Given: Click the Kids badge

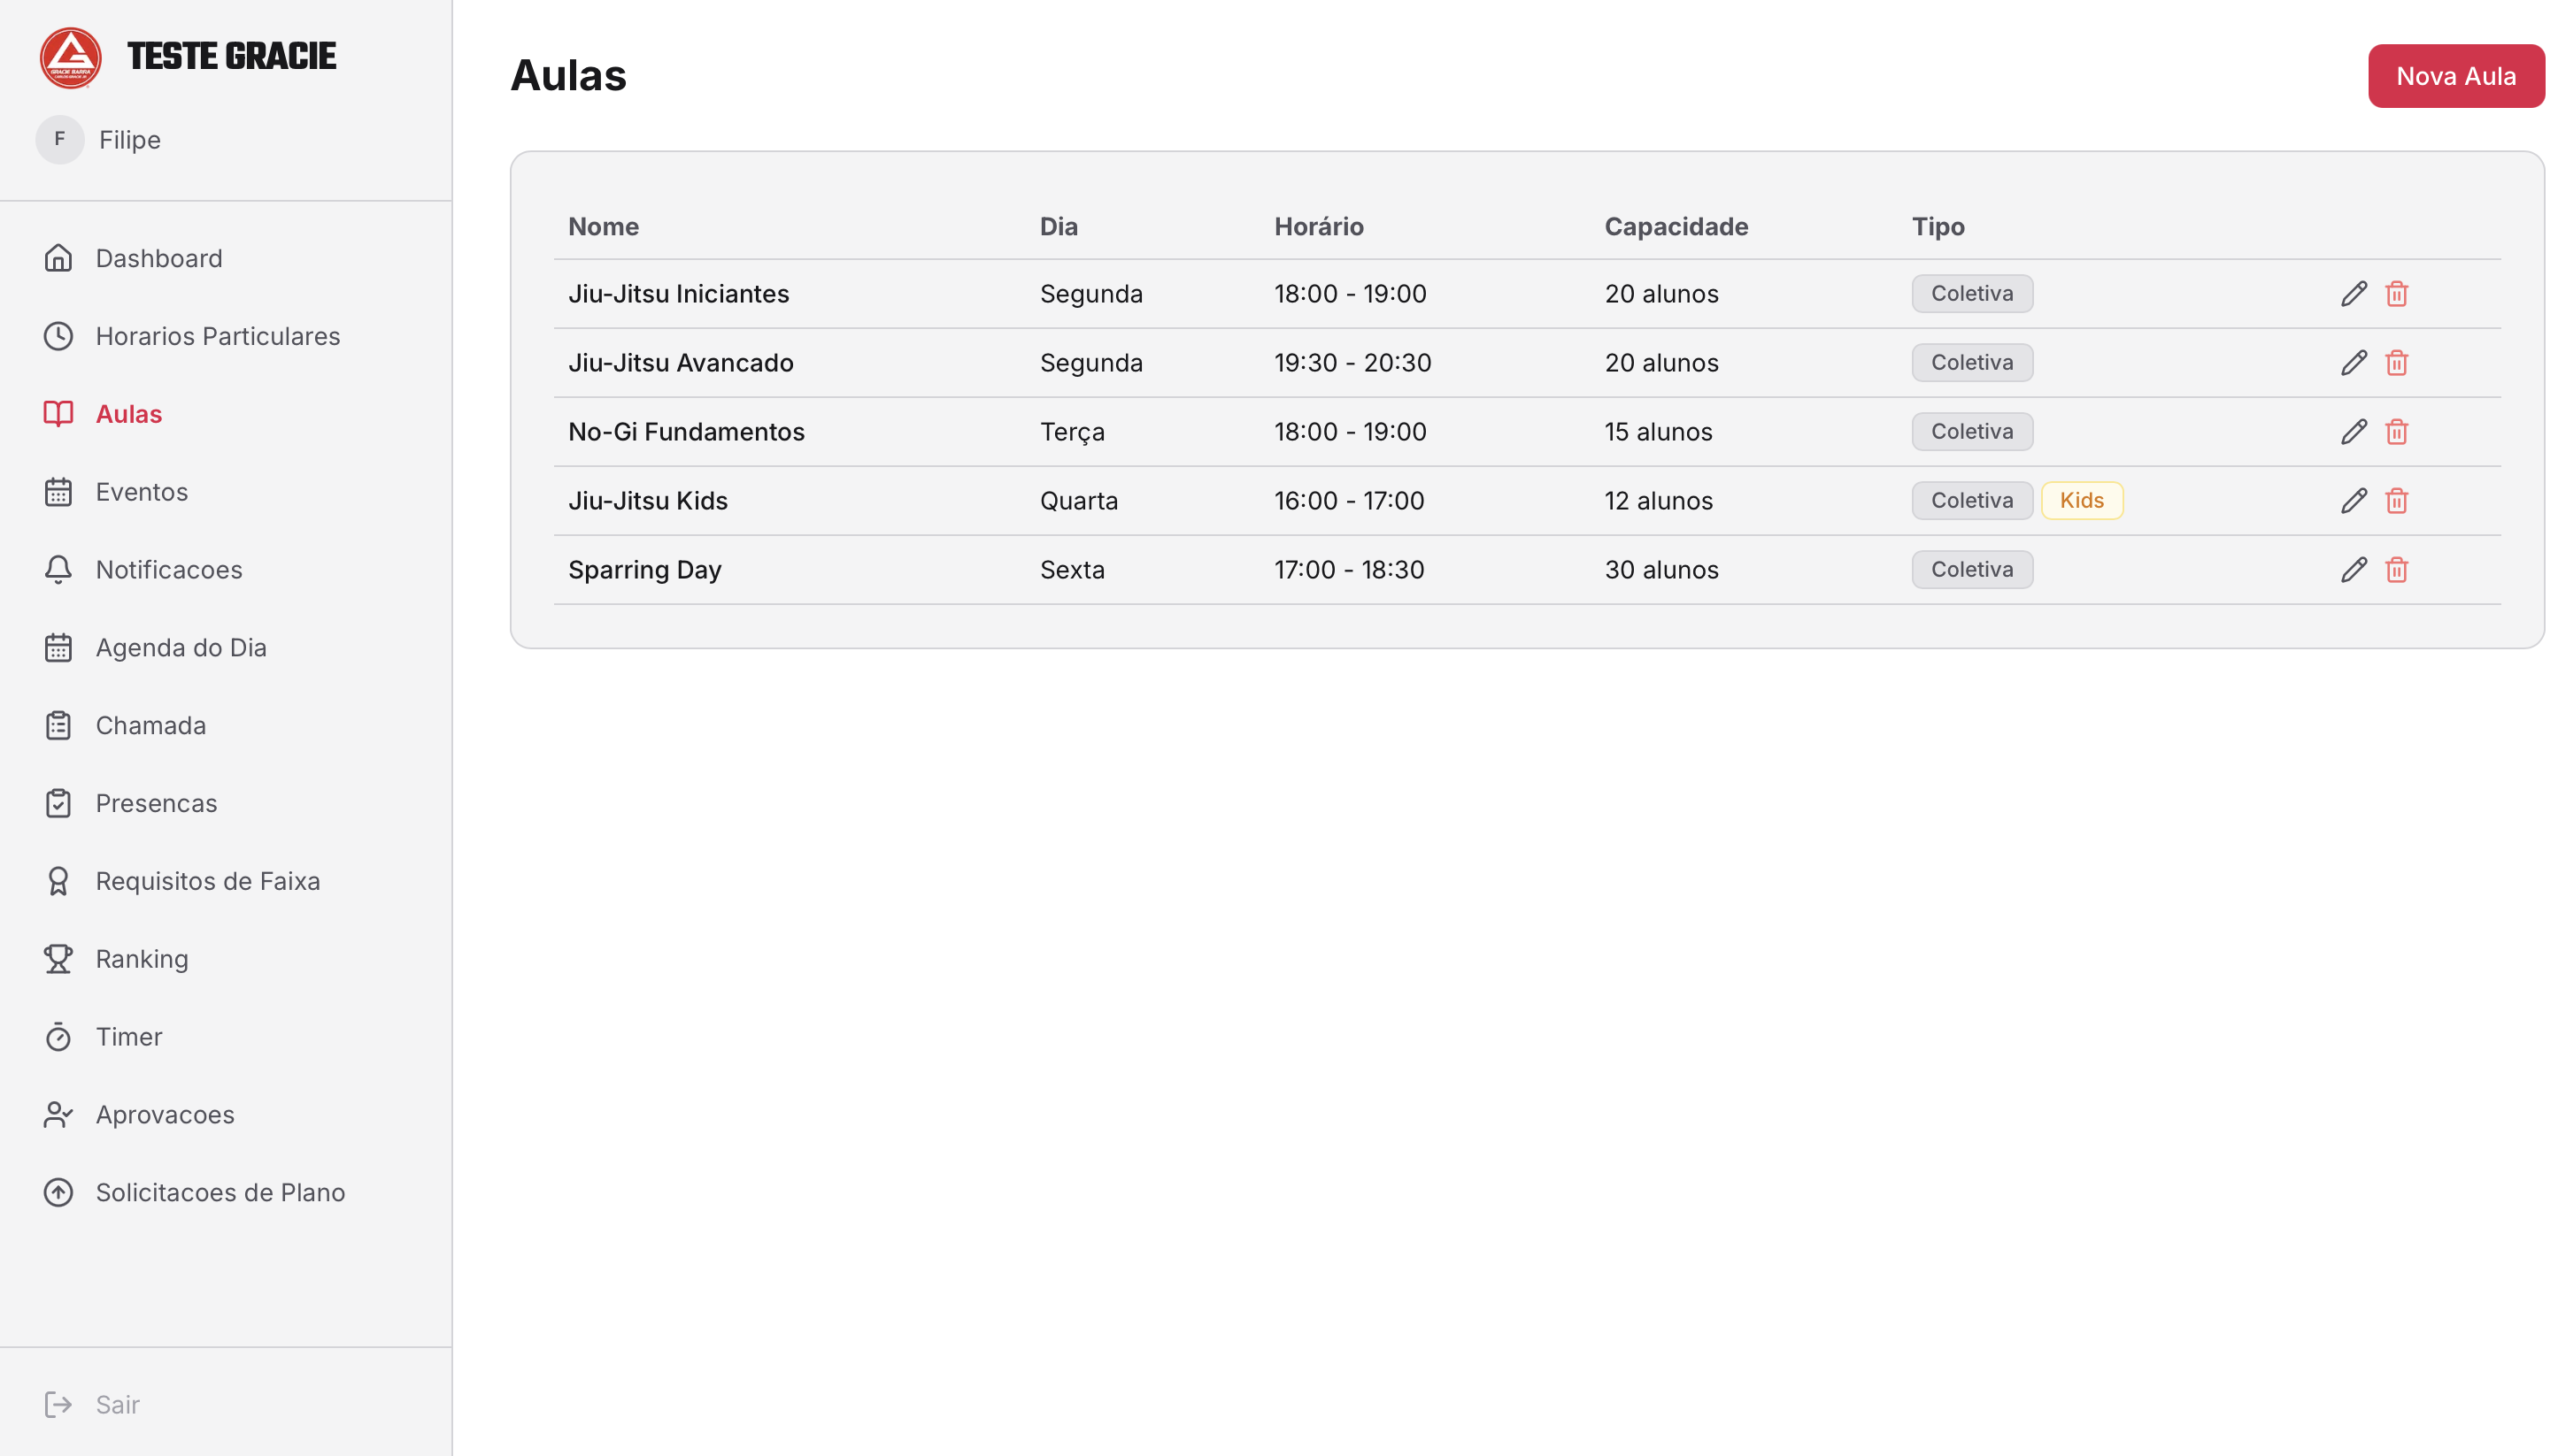Looking at the screenshot, I should pos(2081,501).
